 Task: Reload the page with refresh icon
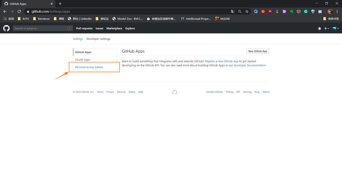coord(19,12)
